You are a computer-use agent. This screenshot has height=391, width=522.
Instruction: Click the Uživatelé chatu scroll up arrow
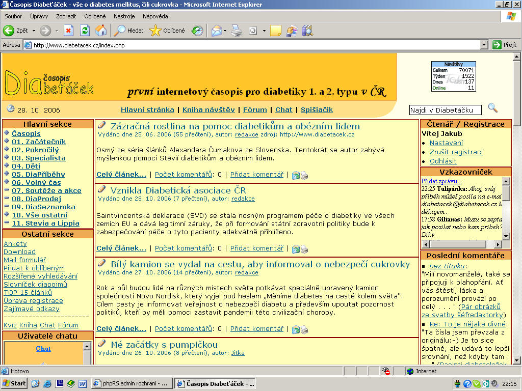pos(87,346)
